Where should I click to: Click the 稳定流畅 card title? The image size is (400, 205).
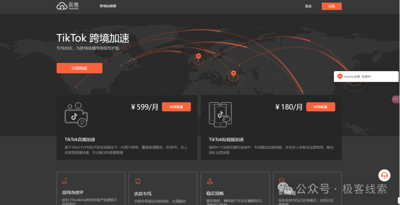click(x=215, y=194)
